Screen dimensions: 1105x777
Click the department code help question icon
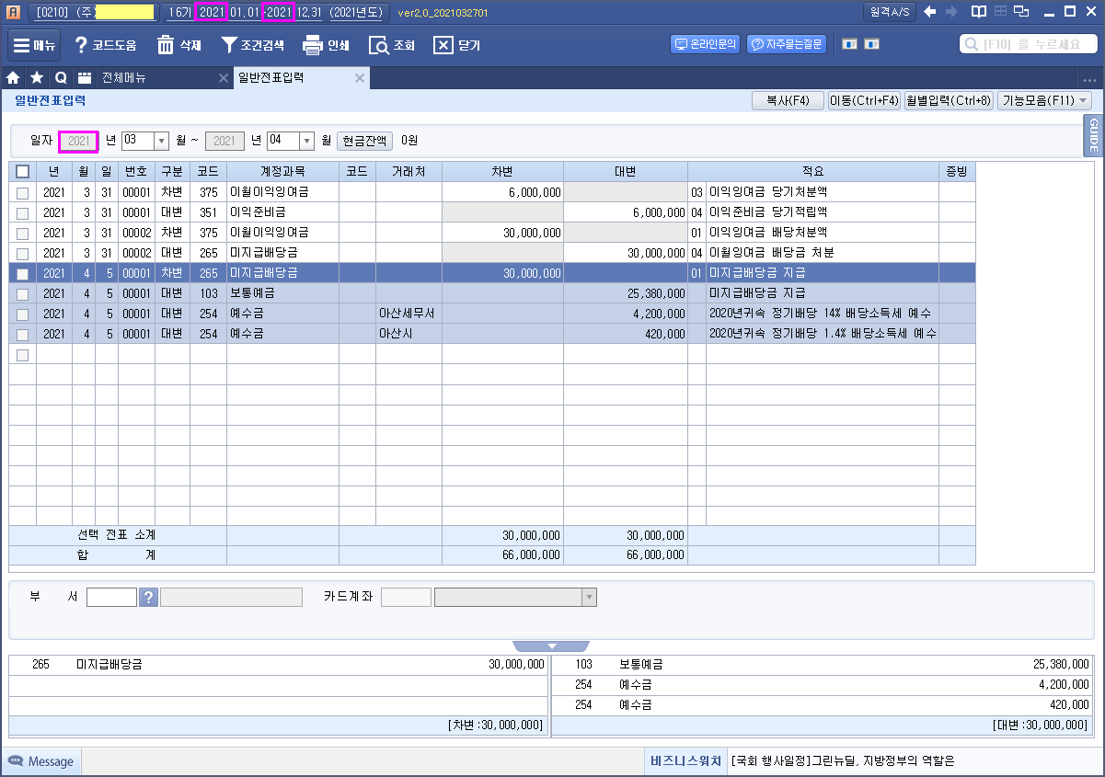[148, 598]
